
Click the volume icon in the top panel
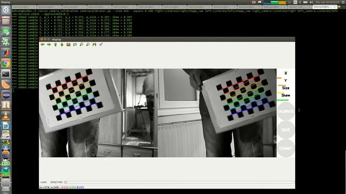click(311, 2)
